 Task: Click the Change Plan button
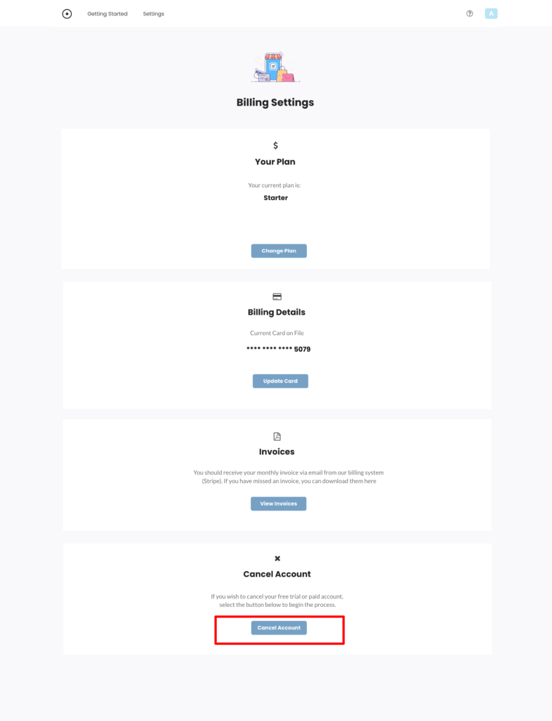279,251
